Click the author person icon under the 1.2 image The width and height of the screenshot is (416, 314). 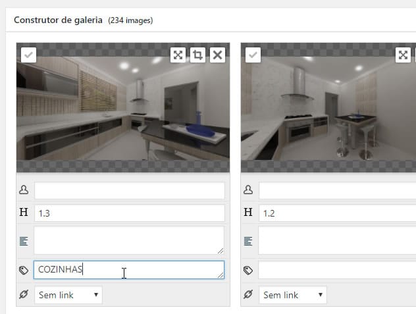248,190
